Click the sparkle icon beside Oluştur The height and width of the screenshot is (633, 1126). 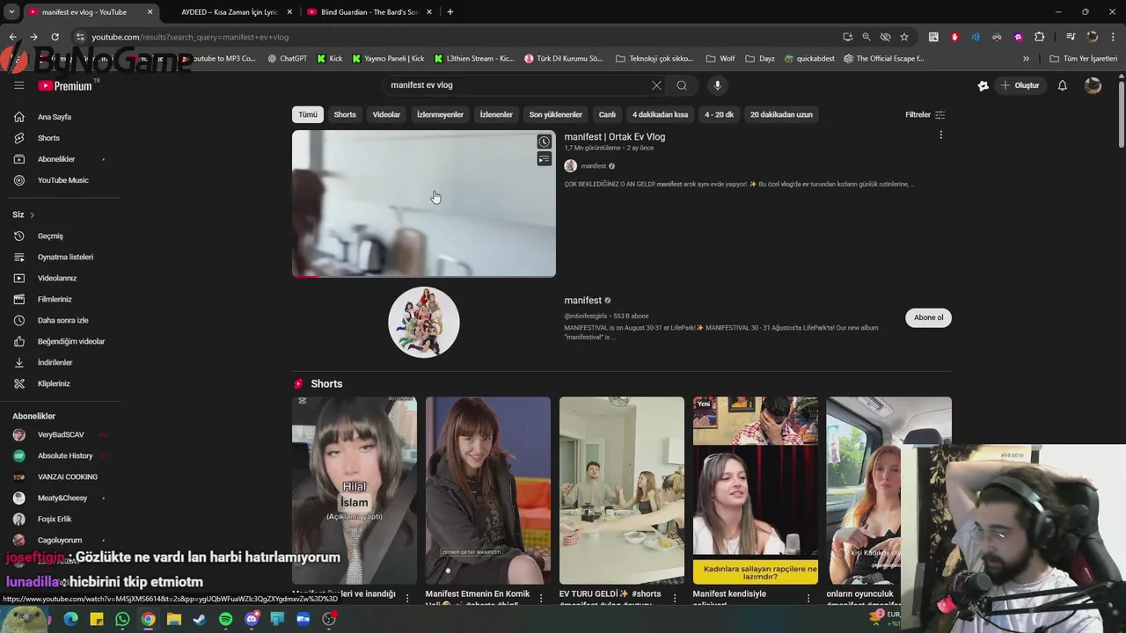pos(983,85)
